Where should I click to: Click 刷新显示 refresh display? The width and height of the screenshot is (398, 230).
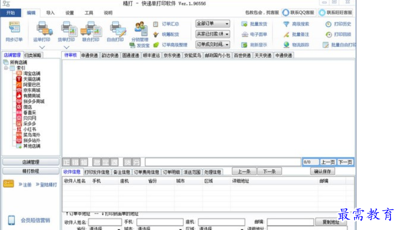[x=254, y=45]
